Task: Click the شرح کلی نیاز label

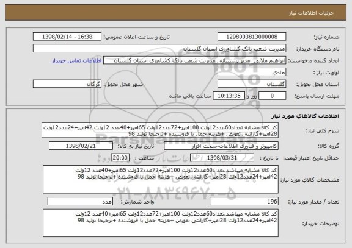Action: [x=323, y=131]
